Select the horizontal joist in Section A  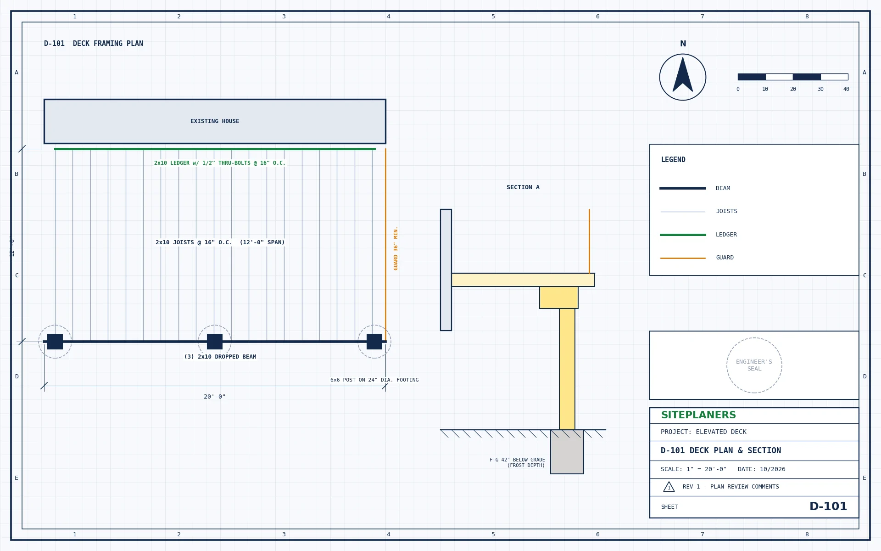pyautogui.click(x=523, y=280)
